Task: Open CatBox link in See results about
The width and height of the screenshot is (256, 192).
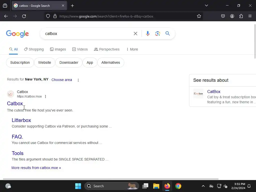Action: point(214,91)
